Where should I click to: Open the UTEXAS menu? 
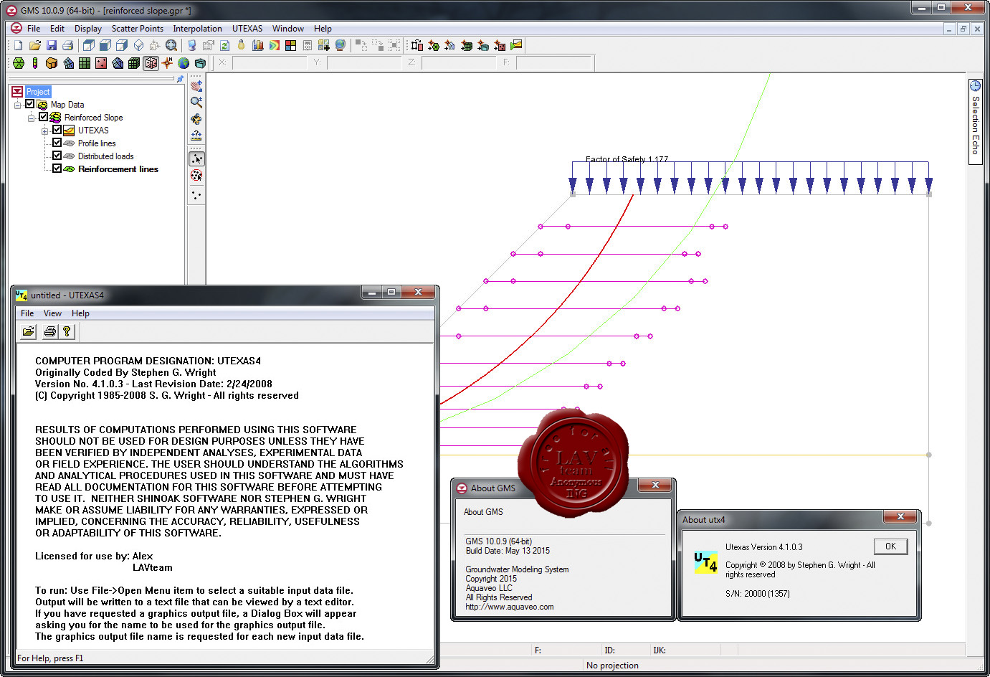pos(247,29)
